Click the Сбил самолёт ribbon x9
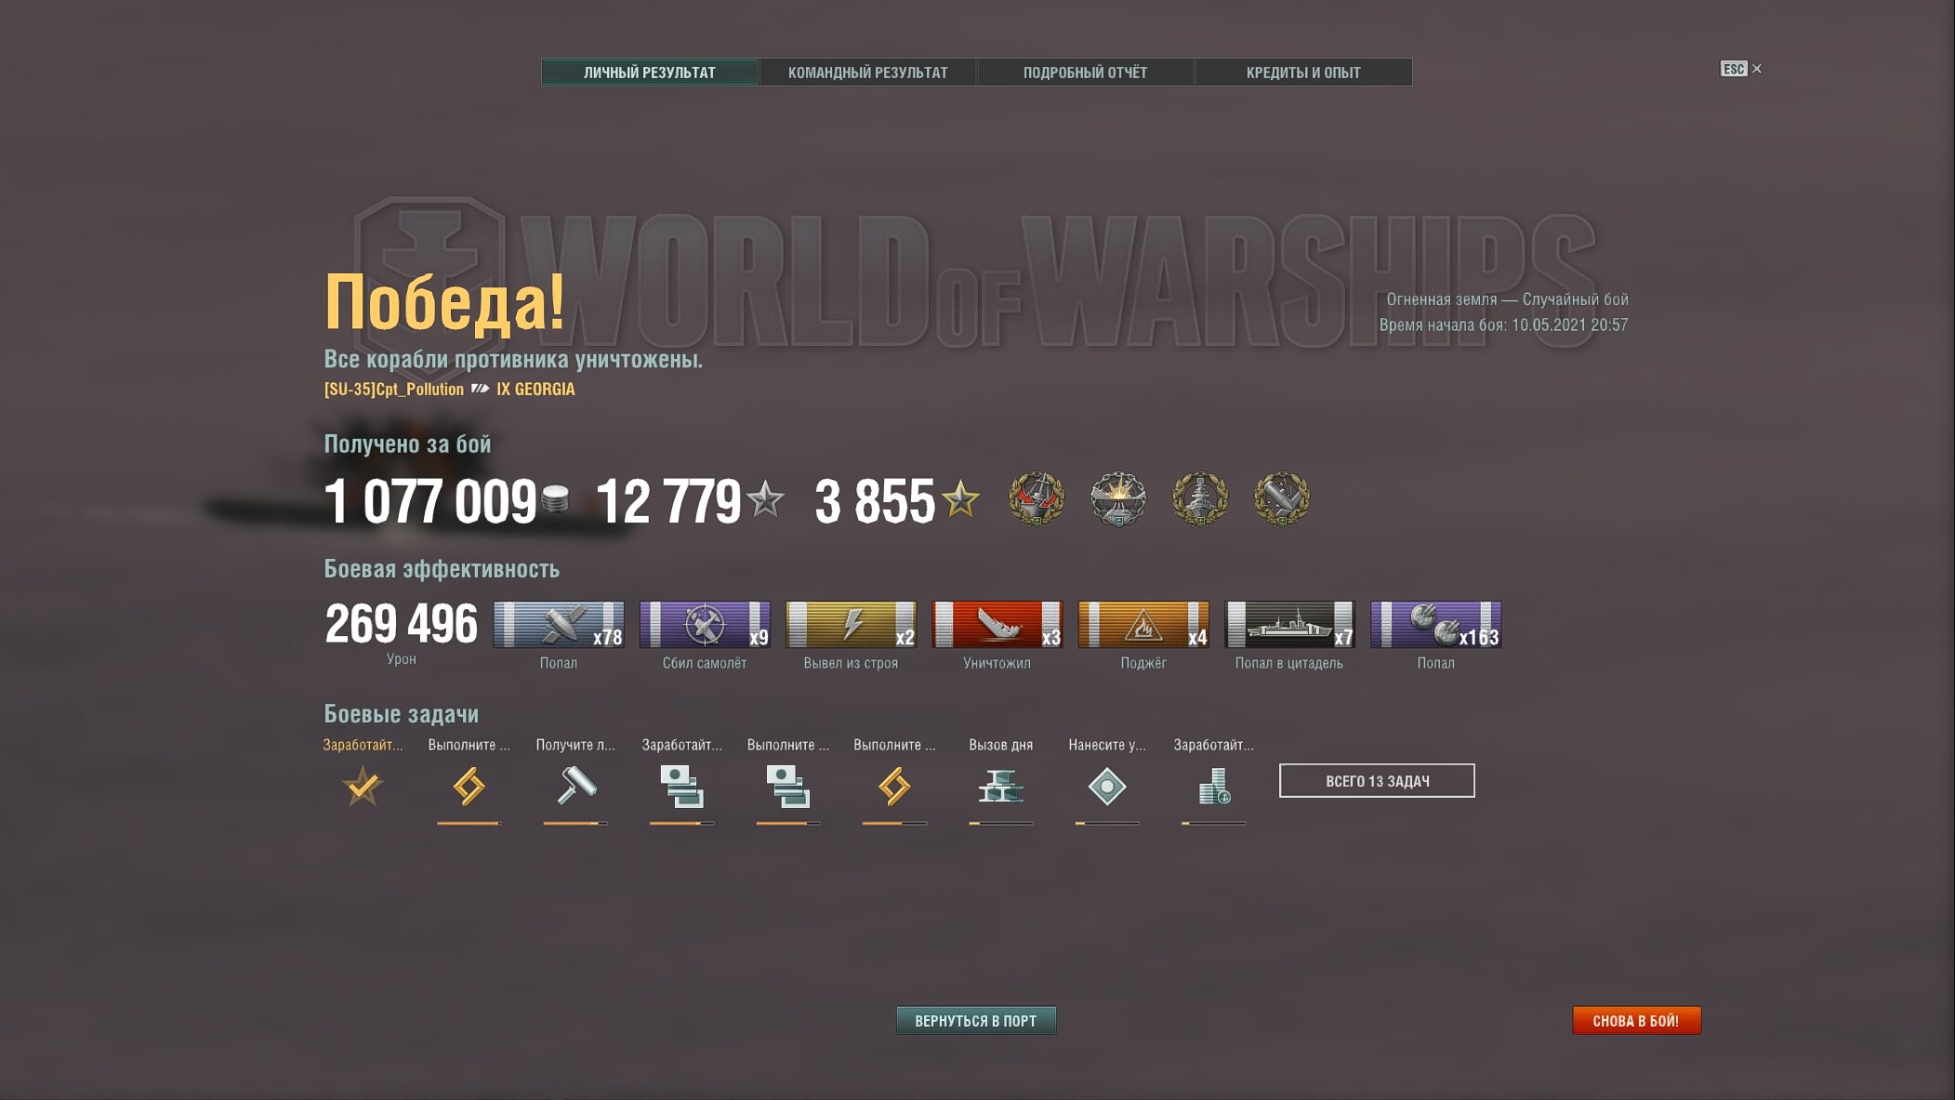 [x=705, y=624]
